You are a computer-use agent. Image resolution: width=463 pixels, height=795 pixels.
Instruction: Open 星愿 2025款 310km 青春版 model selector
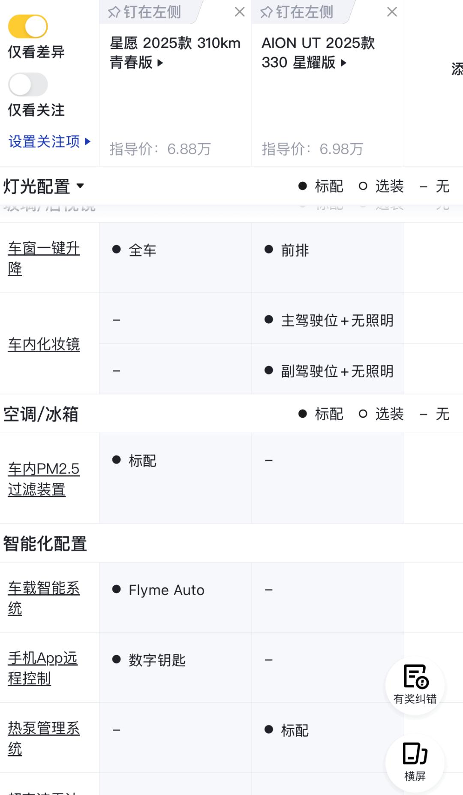pos(175,53)
